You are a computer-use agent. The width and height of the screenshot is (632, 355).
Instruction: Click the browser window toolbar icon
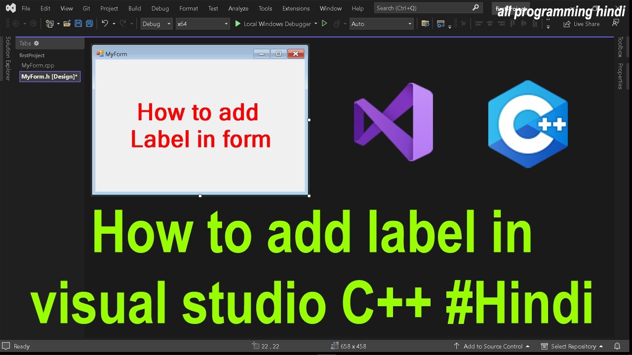[x=441, y=24]
